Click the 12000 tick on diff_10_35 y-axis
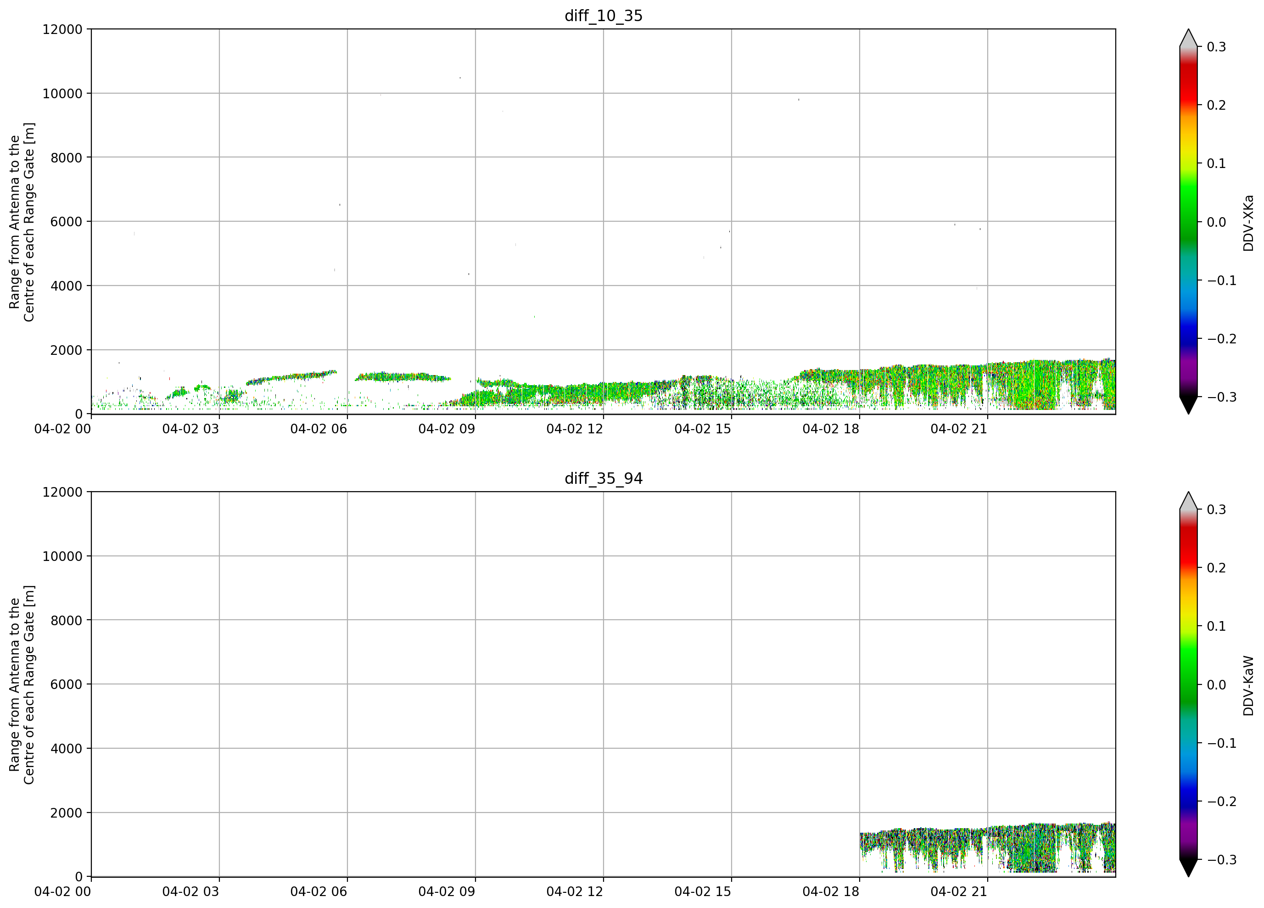1264x908 pixels. 62,29
